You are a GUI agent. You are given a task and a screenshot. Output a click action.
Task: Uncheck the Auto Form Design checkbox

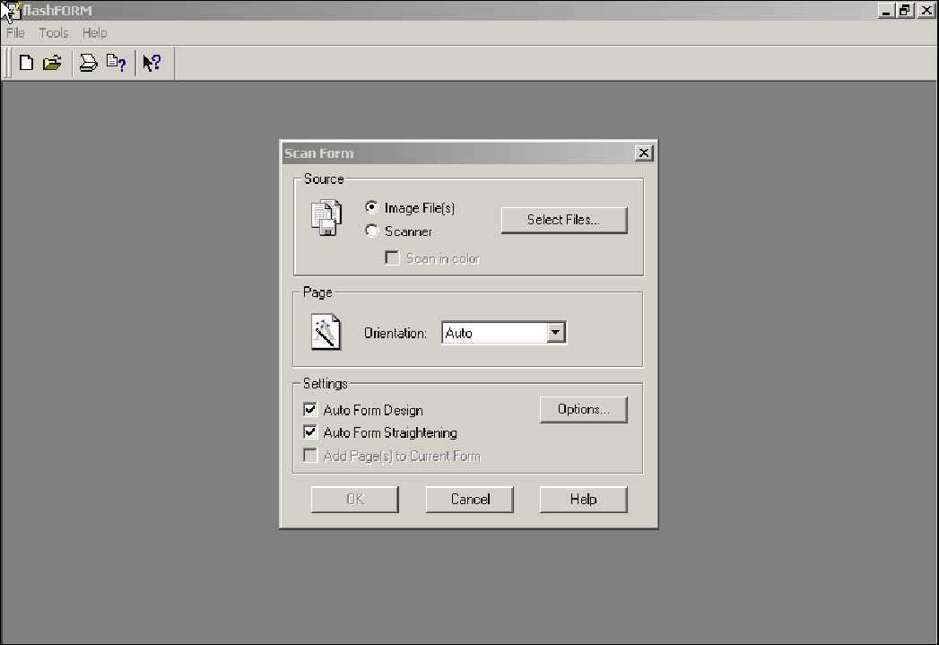click(310, 409)
